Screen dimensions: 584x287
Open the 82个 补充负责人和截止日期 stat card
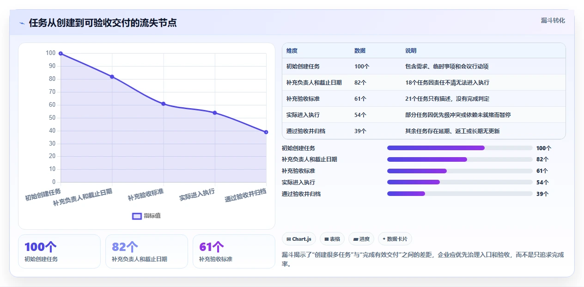tap(146, 251)
